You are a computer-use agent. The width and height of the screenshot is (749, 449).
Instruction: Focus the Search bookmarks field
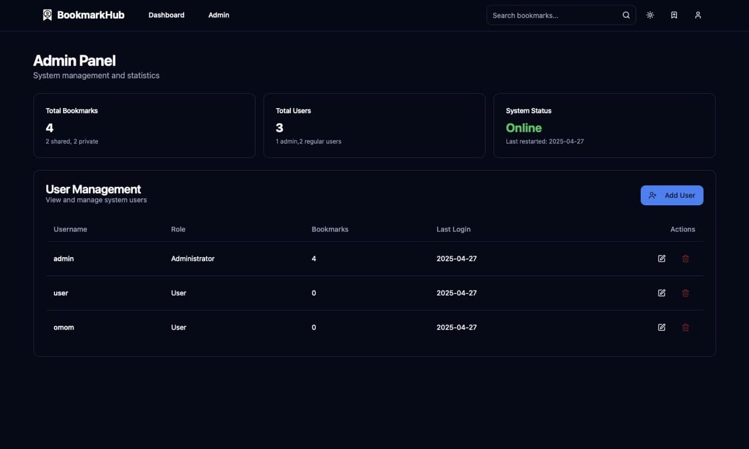click(x=553, y=15)
